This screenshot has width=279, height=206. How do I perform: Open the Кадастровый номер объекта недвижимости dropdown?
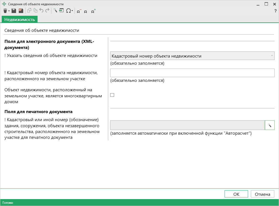[192, 56]
